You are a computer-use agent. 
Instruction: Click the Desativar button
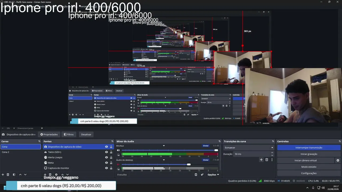[86, 134]
